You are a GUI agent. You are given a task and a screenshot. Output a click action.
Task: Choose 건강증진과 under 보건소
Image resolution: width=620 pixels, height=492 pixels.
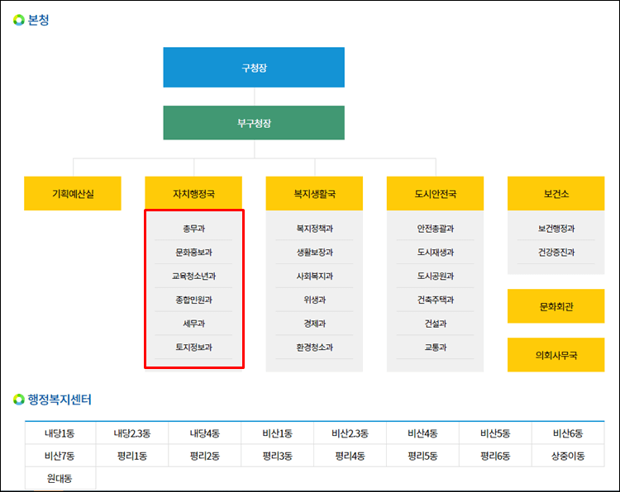[x=556, y=253]
